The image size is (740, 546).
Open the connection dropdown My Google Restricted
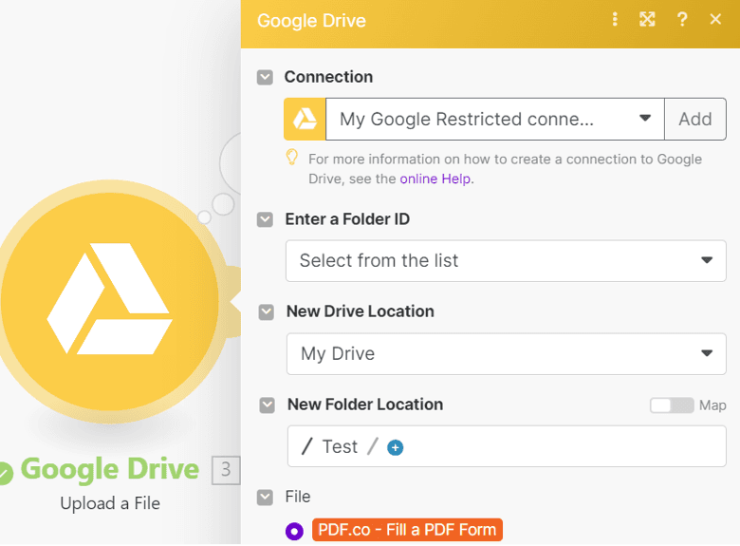click(494, 119)
